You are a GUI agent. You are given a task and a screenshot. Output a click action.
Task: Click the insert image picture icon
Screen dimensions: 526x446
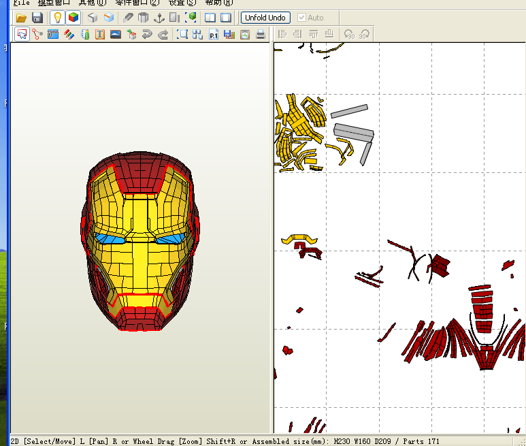pos(116,34)
